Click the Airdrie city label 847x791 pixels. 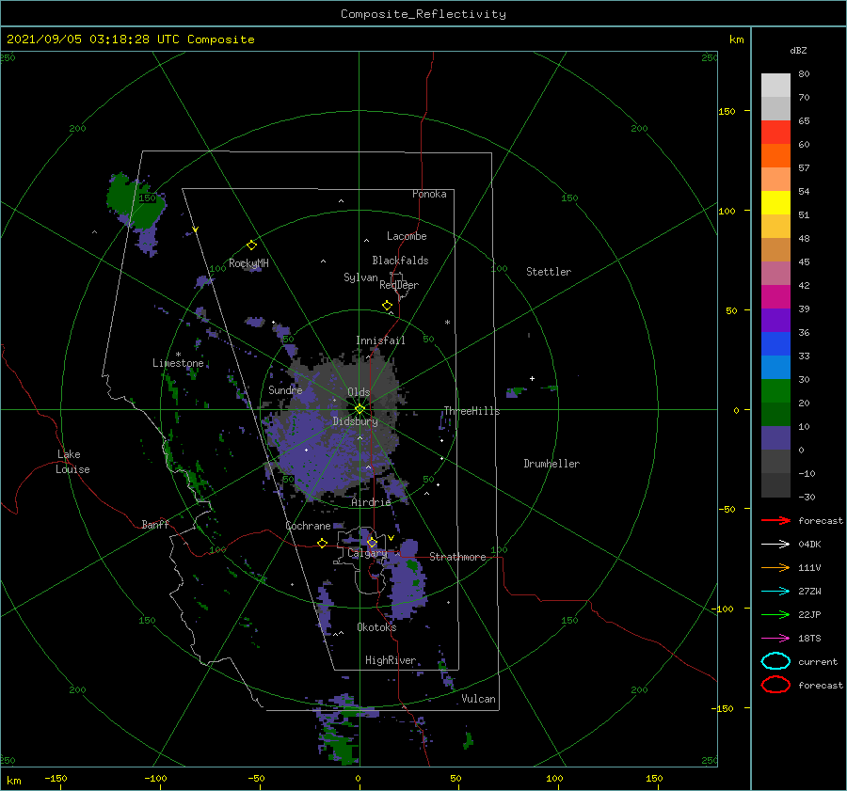pos(371,502)
